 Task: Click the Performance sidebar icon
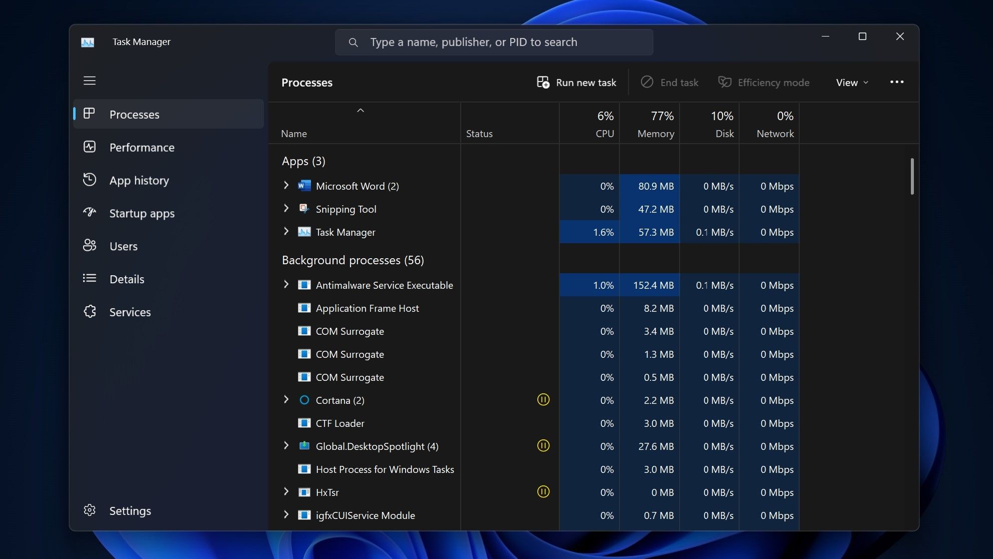(90, 147)
